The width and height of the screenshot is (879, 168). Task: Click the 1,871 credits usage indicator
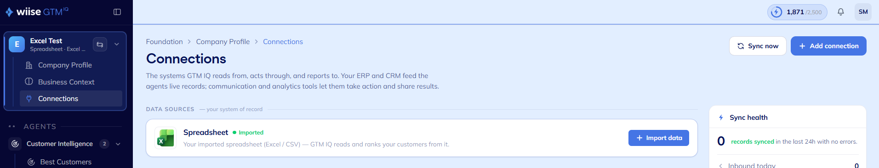(797, 12)
